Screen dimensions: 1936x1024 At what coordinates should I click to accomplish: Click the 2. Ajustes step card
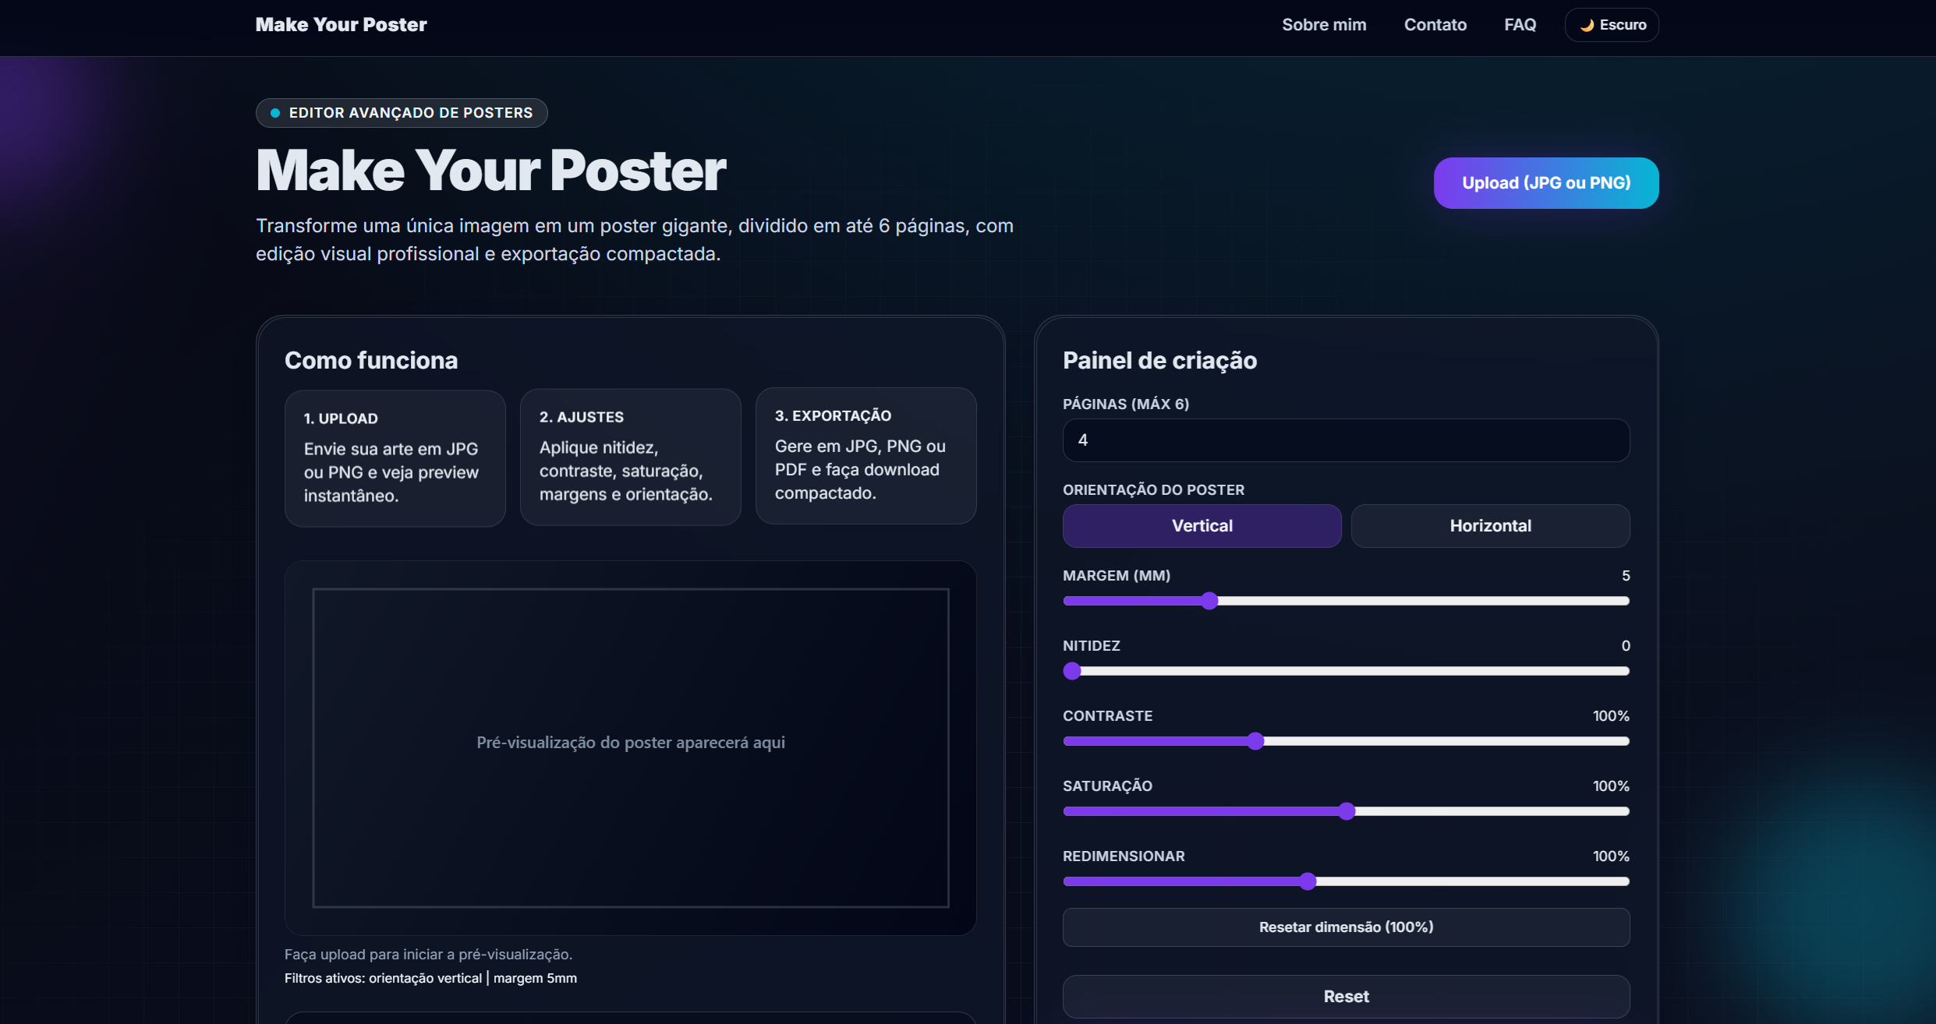630,457
